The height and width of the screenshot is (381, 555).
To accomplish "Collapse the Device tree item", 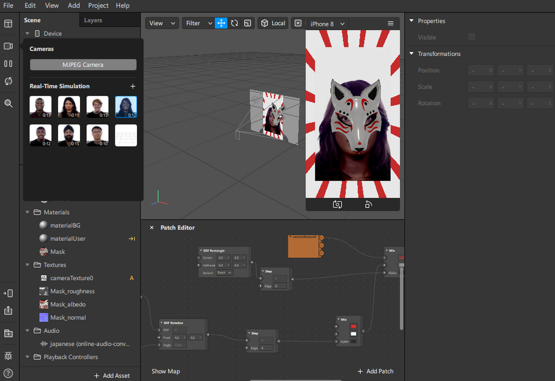I will [x=27, y=33].
